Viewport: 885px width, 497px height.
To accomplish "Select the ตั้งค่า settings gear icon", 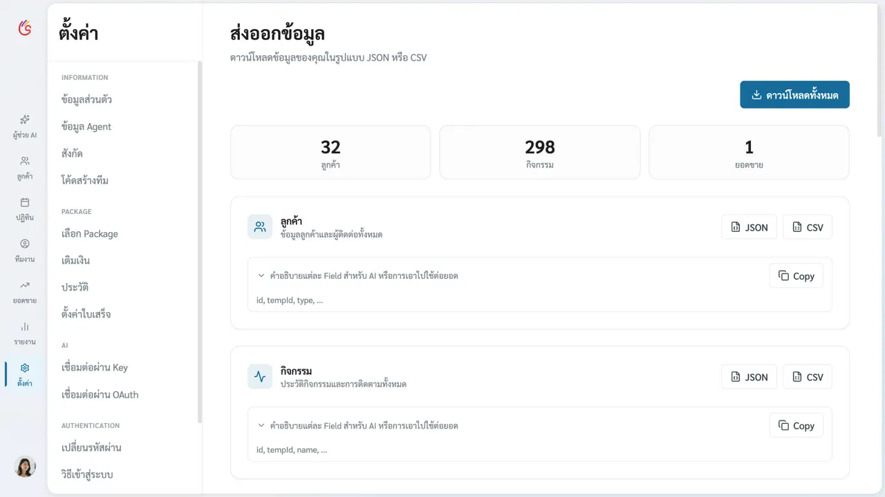I will [25, 368].
